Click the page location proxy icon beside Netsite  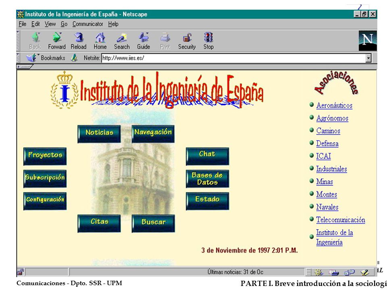(x=74, y=58)
